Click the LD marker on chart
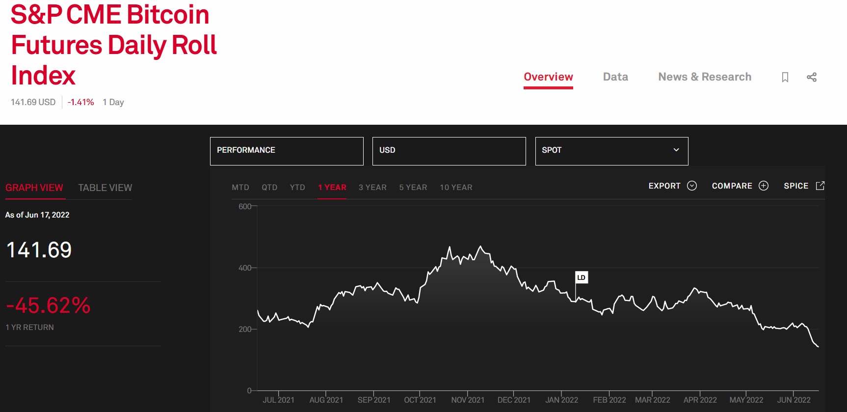The width and height of the screenshot is (847, 412). 581,277
